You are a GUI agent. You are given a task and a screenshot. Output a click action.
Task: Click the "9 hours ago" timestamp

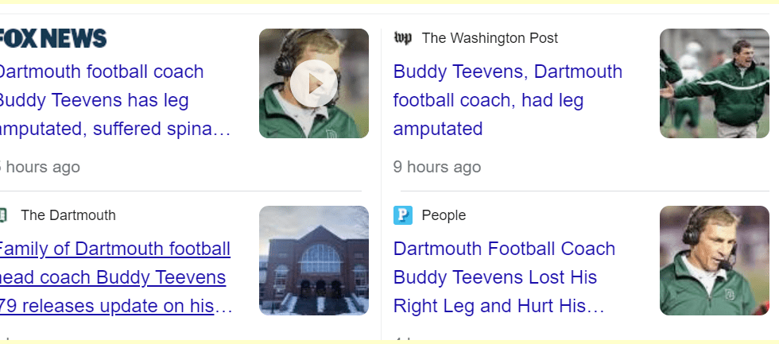(436, 167)
